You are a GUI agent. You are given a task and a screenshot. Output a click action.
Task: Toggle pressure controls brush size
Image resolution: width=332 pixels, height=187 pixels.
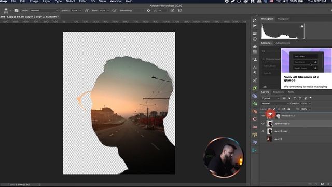point(173,10)
